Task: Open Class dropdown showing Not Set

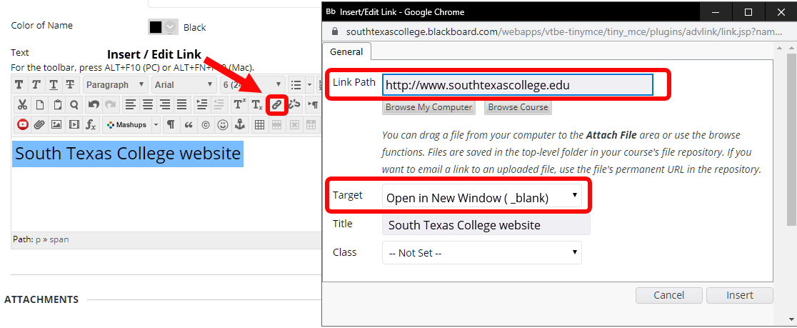Action: [482, 252]
